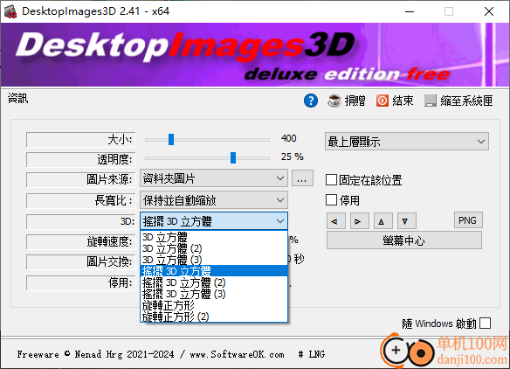Select 3D 立方體 (2) from the list
The width and height of the screenshot is (510, 369).
[214, 248]
